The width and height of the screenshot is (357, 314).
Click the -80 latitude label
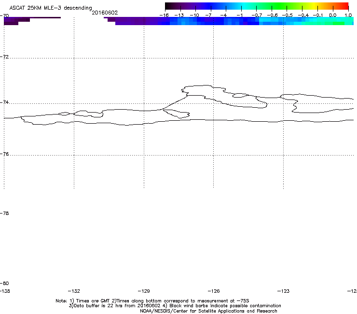point(4,284)
